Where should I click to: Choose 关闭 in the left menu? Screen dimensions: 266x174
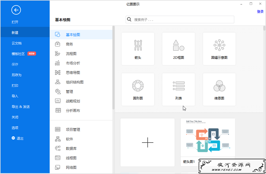15,117
